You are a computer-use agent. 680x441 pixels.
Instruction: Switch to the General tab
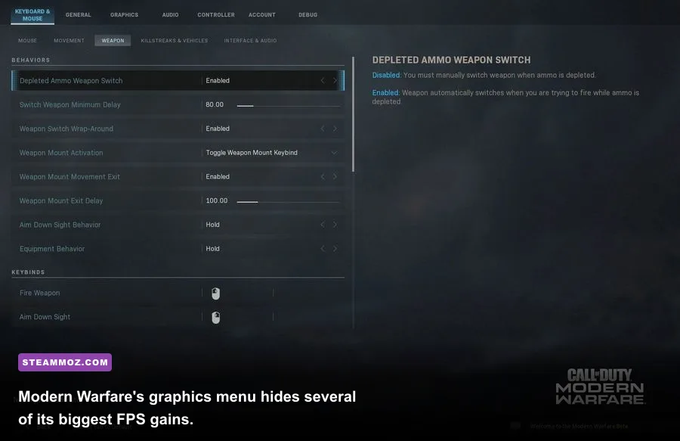78,15
